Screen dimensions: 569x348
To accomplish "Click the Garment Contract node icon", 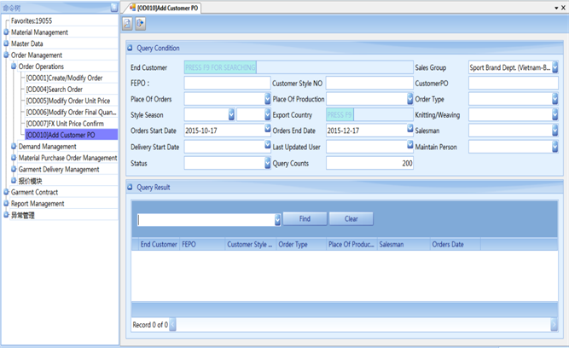I will (x=6, y=193).
